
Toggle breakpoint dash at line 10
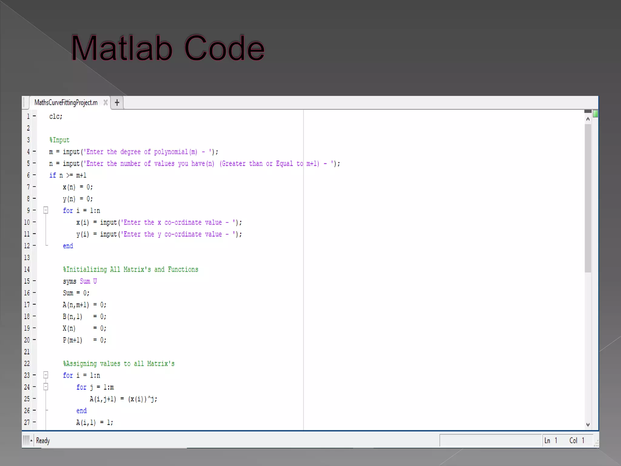tap(34, 222)
